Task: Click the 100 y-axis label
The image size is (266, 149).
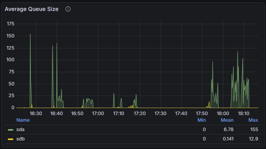Action: coord(10,60)
